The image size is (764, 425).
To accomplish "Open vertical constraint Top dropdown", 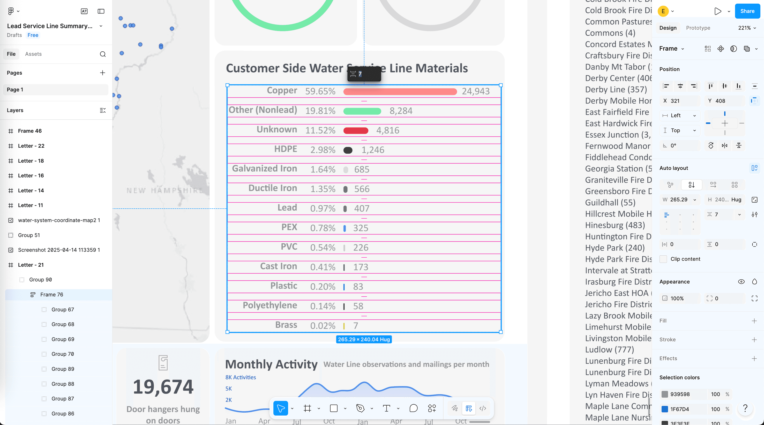I will tap(679, 130).
